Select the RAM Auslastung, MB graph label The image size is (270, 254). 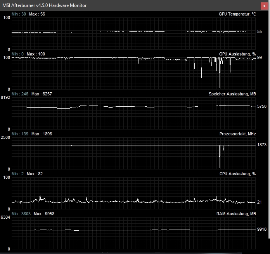(236, 214)
